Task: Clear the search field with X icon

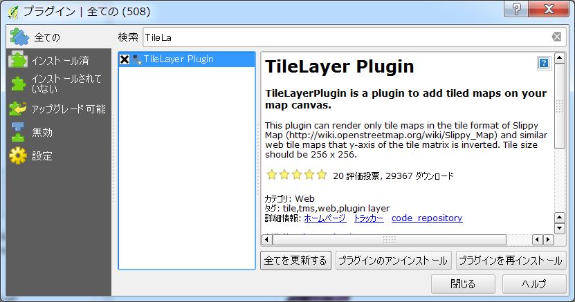Action: point(557,37)
